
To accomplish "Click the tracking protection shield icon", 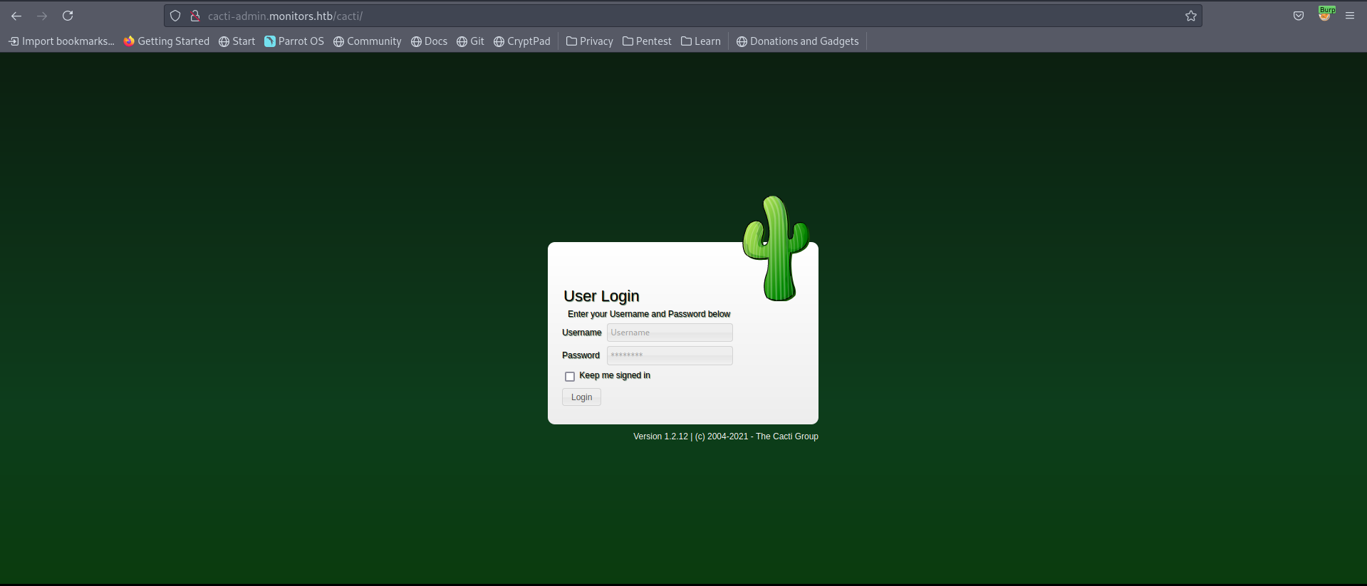I will 175,16.
